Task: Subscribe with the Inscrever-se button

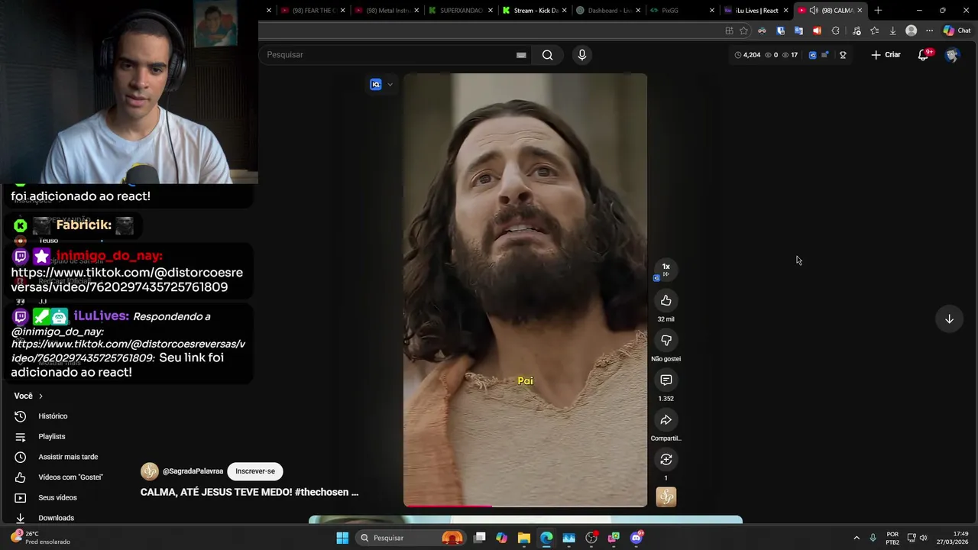Action: 255,471
